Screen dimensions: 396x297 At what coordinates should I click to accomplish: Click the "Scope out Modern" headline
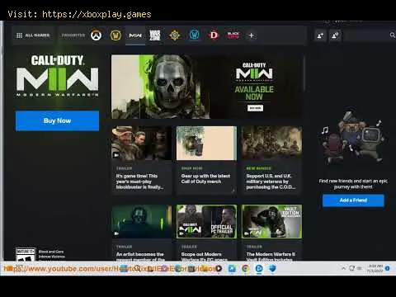[x=204, y=257]
